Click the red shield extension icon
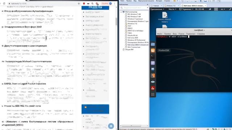This screenshot has height=130, width=232. [84, 4]
